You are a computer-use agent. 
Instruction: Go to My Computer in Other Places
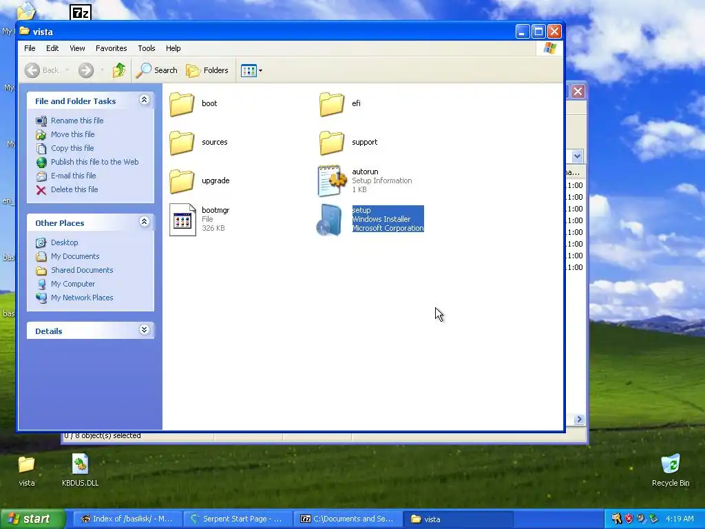[x=73, y=284]
